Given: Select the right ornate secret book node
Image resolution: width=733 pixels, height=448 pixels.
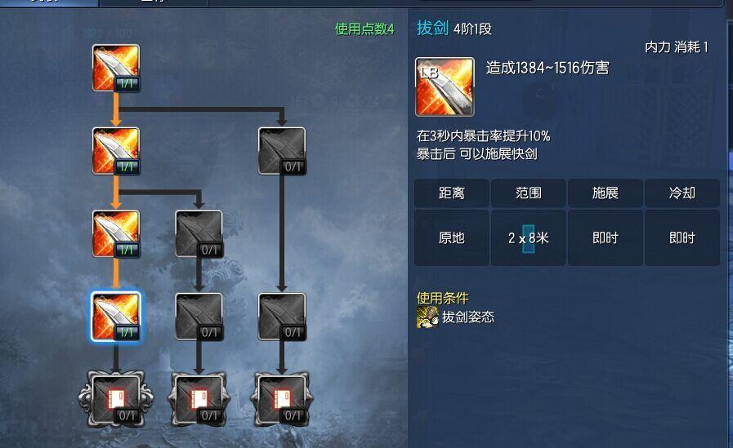Looking at the screenshot, I should pos(282,400).
